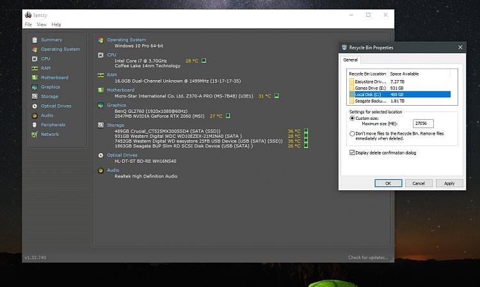The width and height of the screenshot is (480, 287).
Task: Click the 16.0GB Dual-Channel RAM text
Action: (x=177, y=81)
